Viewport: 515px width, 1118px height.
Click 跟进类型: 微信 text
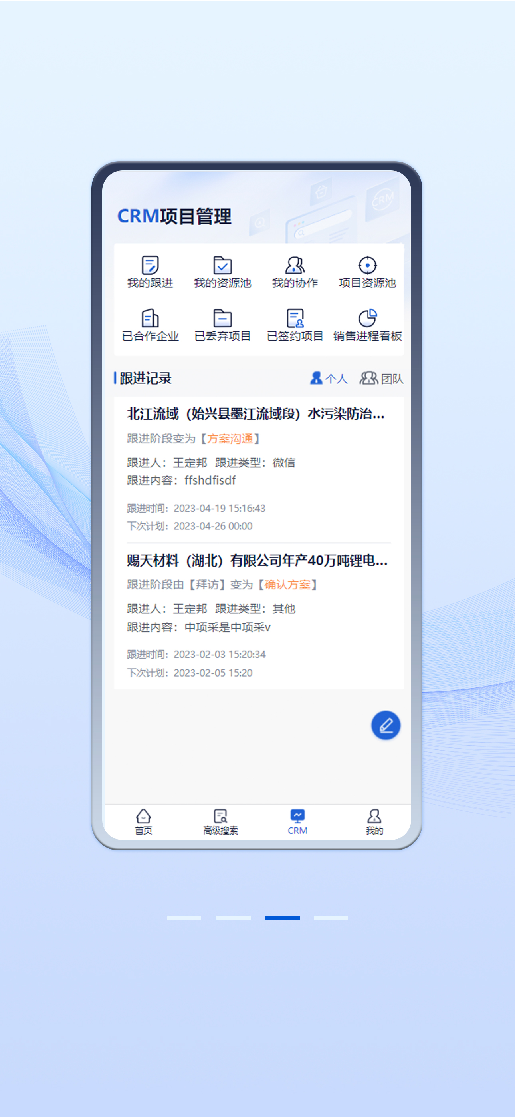coord(255,463)
